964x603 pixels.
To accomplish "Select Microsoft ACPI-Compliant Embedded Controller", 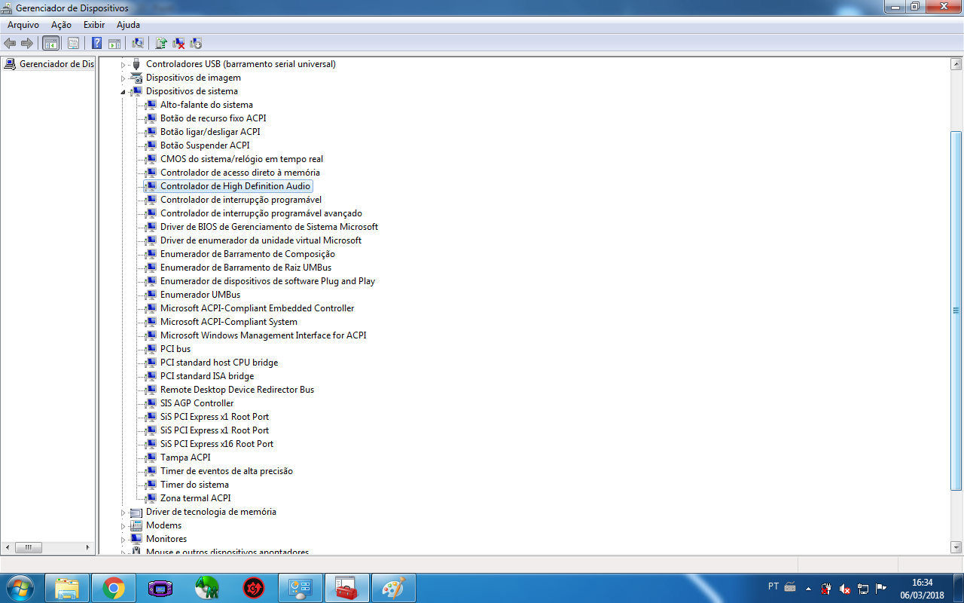I will 257,308.
